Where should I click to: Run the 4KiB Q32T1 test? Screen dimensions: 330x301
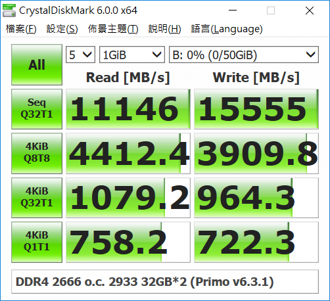coord(37,198)
